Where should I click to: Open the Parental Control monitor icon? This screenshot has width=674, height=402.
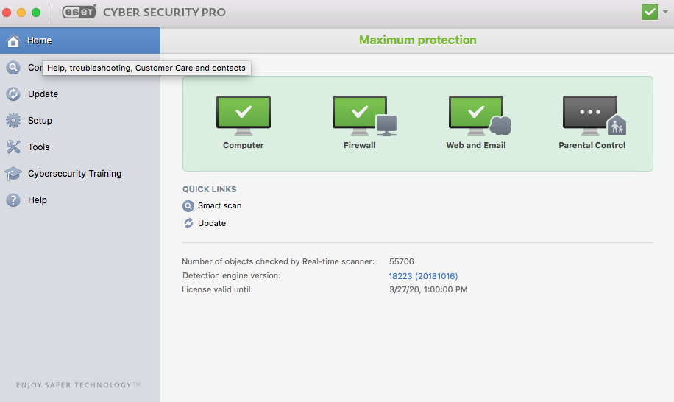coord(590,116)
